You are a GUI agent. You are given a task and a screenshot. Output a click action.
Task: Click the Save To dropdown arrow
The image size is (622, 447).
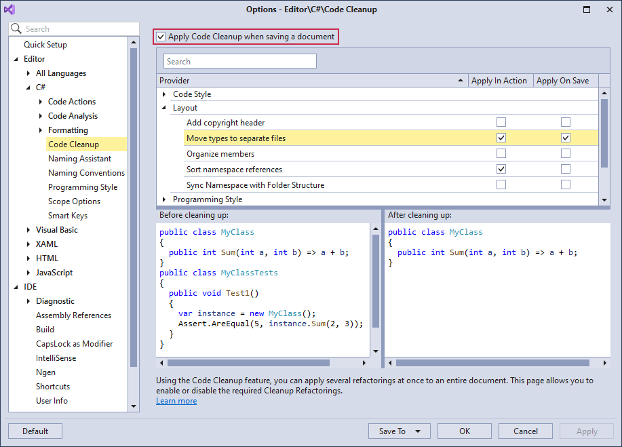click(418, 431)
